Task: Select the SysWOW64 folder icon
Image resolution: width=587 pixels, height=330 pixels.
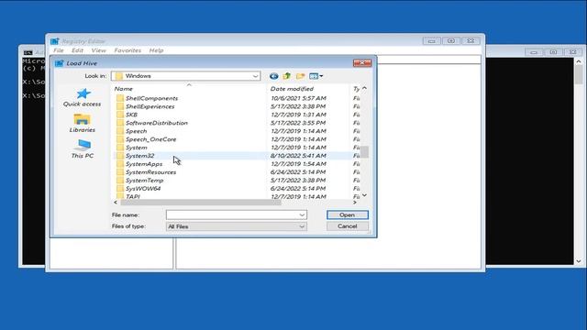Action: pos(120,189)
